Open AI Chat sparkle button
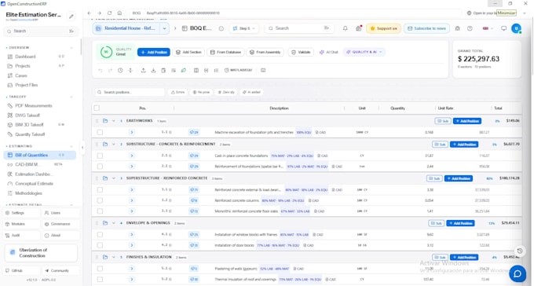This screenshot has height=286, width=534. click(x=328, y=52)
